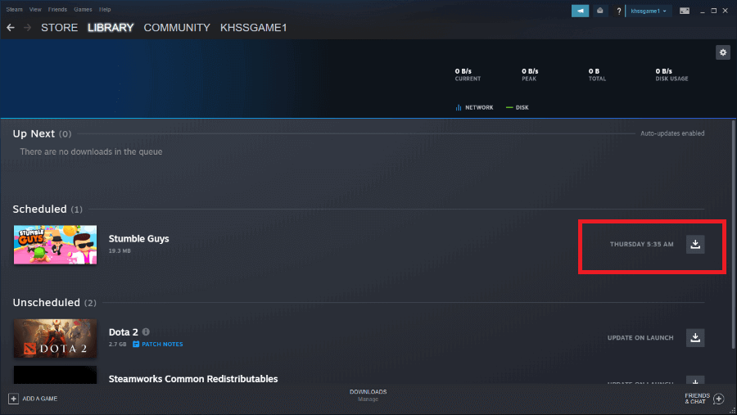Click THURSDAY 5:35 AM schedule text
Screen dimensions: 737x415
click(641, 244)
